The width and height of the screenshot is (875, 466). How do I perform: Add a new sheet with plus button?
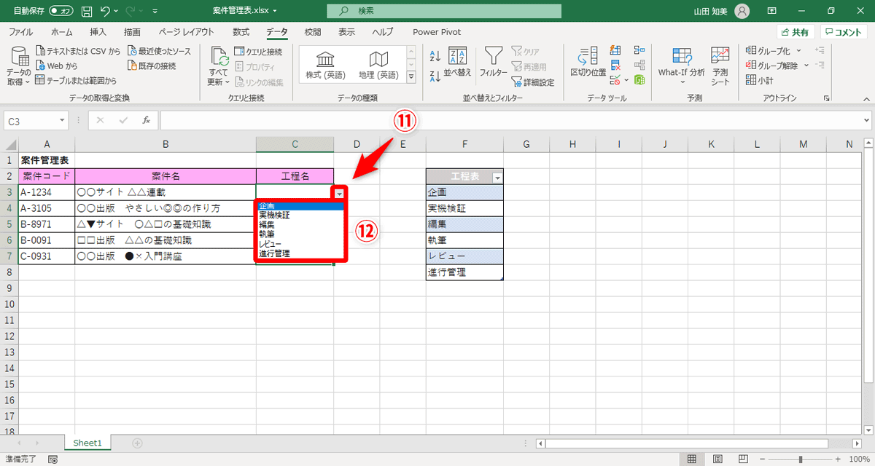pyautogui.click(x=137, y=443)
